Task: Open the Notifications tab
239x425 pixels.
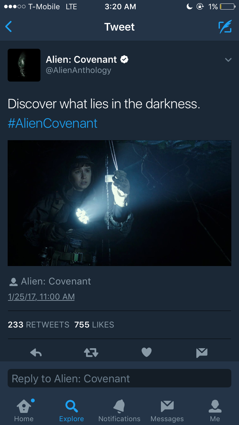Action: pos(119,410)
